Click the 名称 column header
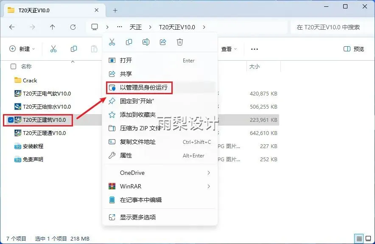 click(26, 66)
